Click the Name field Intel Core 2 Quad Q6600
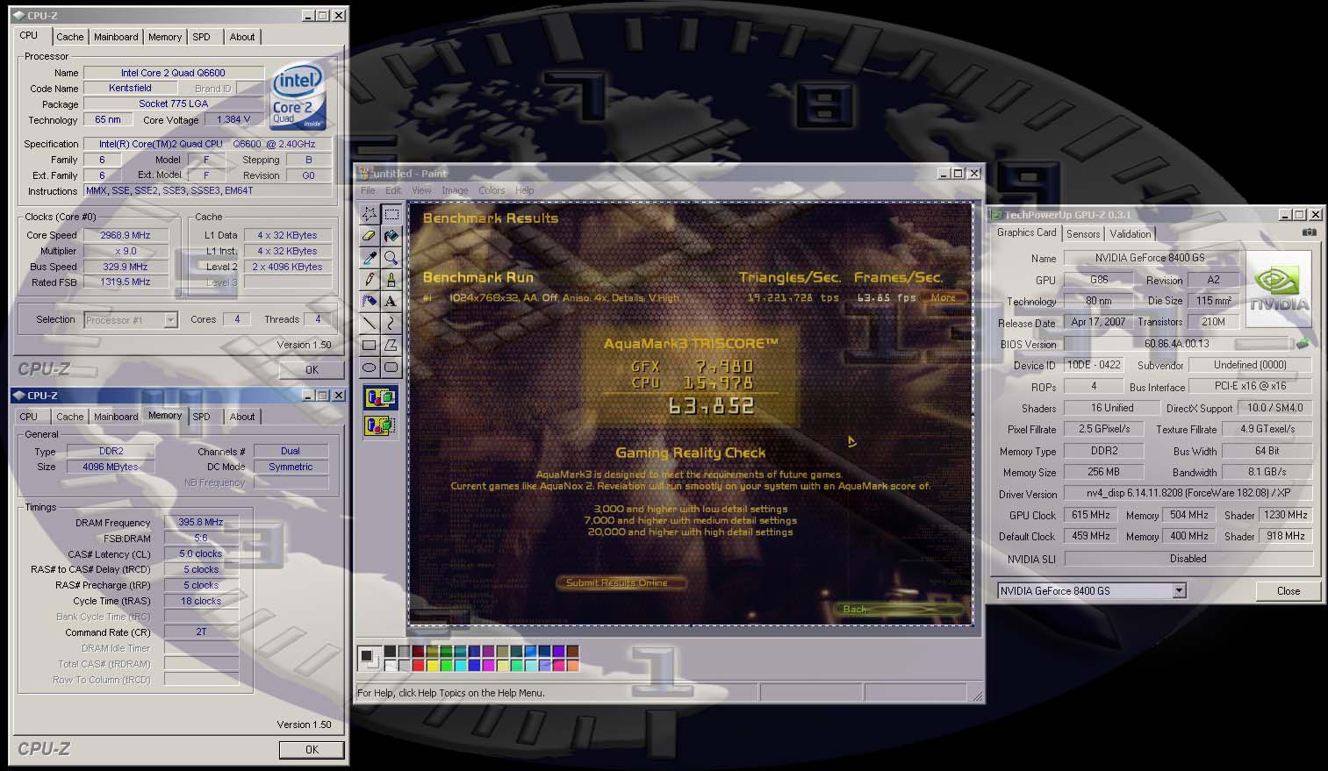This screenshot has height=771, width=1328. click(x=173, y=73)
